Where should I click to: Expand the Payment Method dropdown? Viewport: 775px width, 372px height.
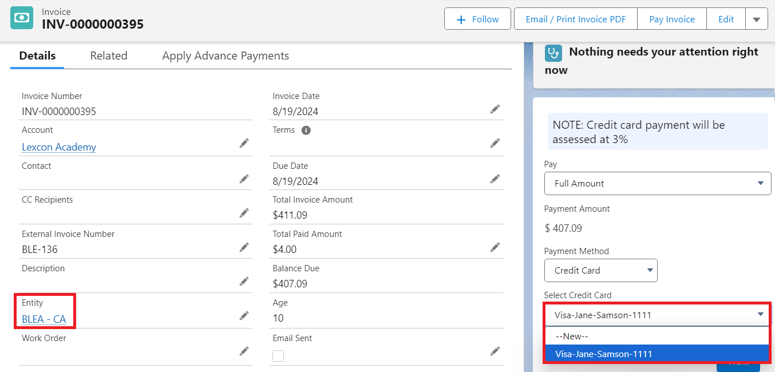600,271
